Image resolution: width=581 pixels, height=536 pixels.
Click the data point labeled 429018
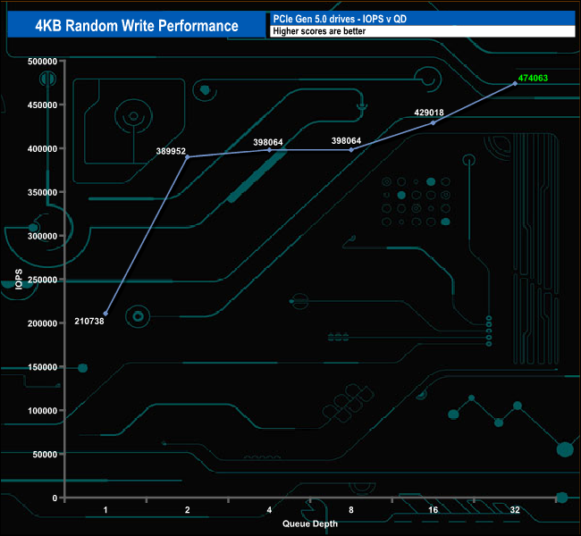coord(434,122)
